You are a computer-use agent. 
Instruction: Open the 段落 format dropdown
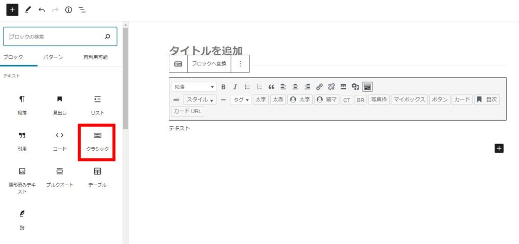pos(194,87)
